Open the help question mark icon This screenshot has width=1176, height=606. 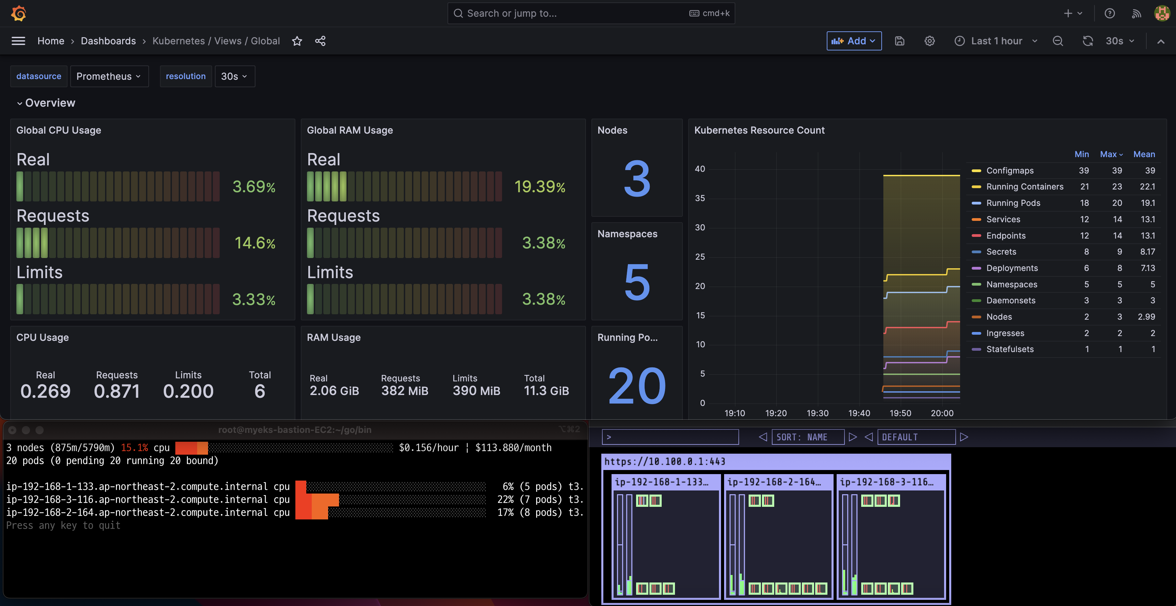[x=1110, y=13]
